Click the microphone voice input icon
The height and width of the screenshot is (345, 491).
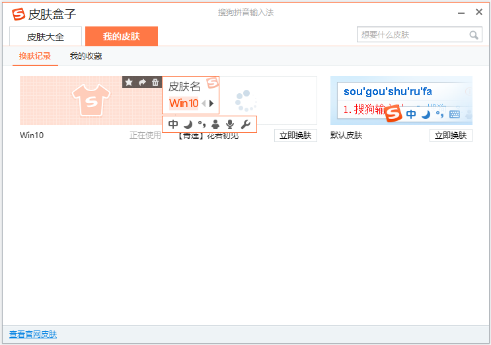click(230, 125)
